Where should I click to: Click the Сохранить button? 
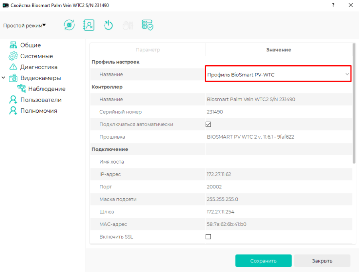[x=263, y=260]
